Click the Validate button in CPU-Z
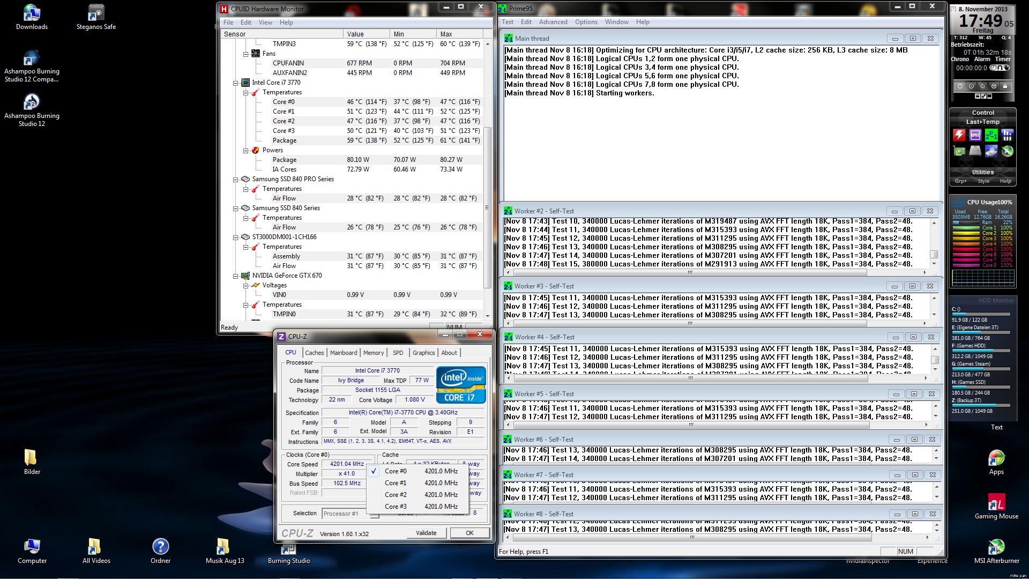Screen dimensions: 1029x579 [x=426, y=533]
